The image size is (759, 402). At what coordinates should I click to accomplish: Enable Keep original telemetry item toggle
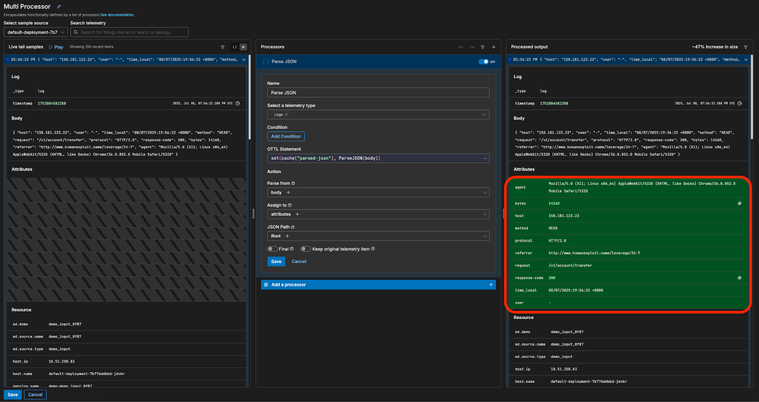[x=305, y=249]
